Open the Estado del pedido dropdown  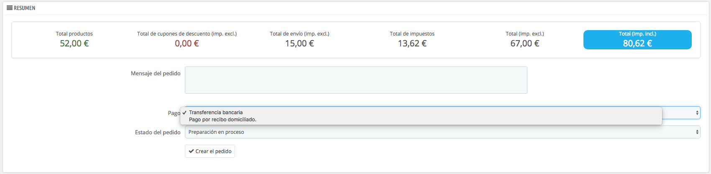click(439, 132)
